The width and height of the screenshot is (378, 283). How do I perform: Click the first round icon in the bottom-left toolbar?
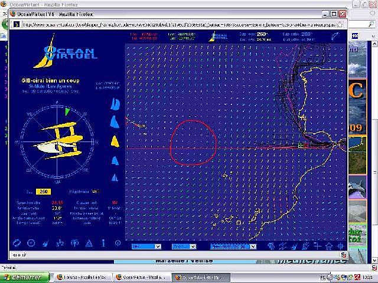pyautogui.click(x=17, y=243)
